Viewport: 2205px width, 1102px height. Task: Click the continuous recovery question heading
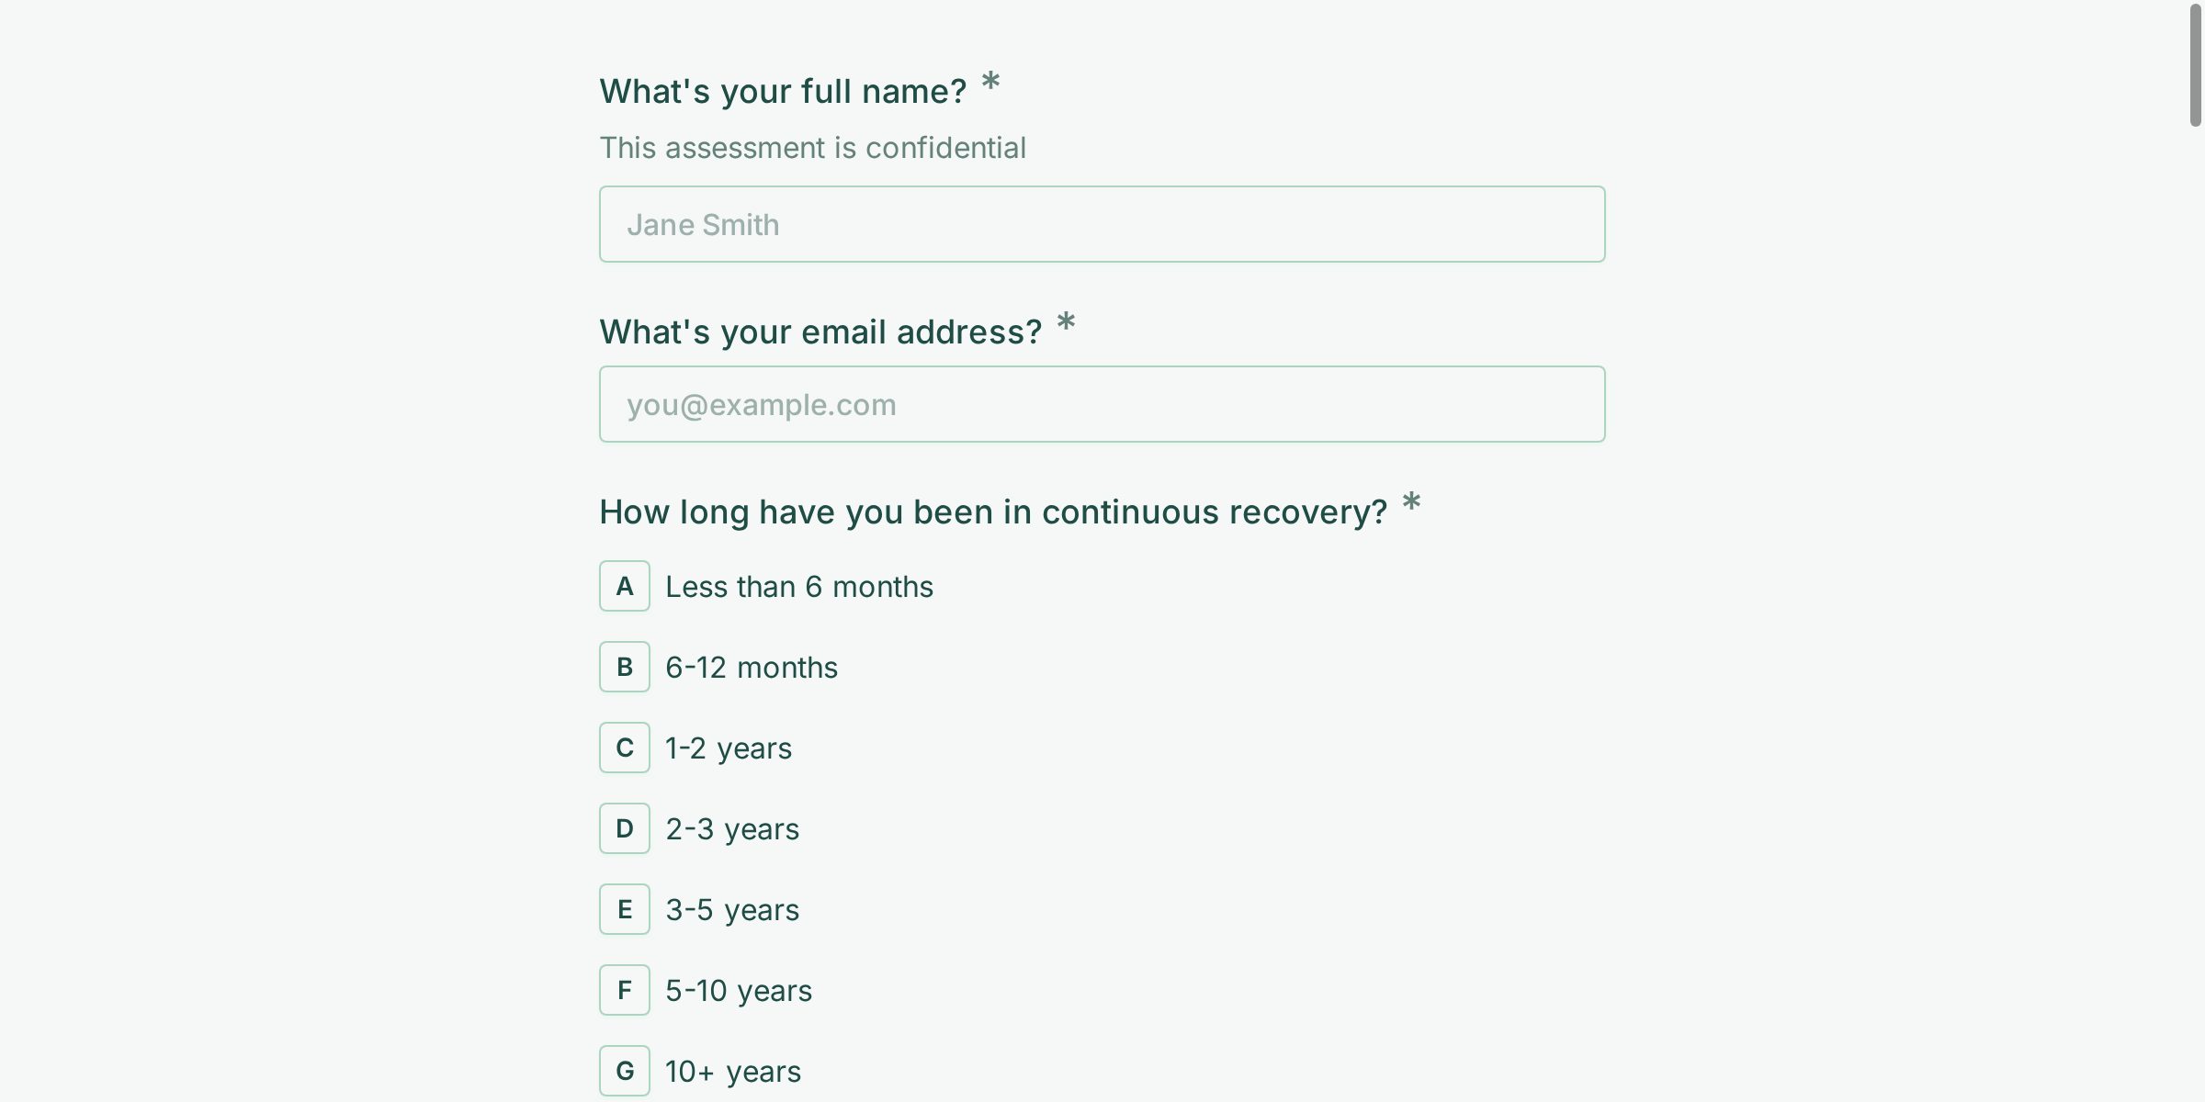click(993, 512)
